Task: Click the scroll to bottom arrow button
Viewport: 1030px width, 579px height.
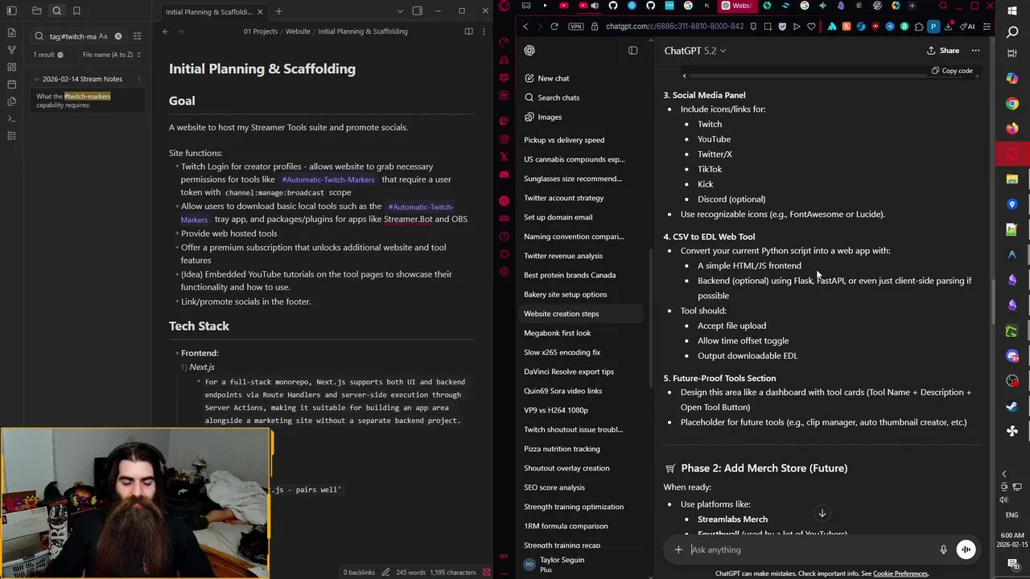Action: click(822, 513)
